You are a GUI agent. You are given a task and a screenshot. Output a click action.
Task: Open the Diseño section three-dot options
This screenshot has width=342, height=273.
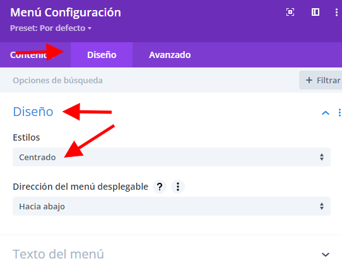click(339, 113)
